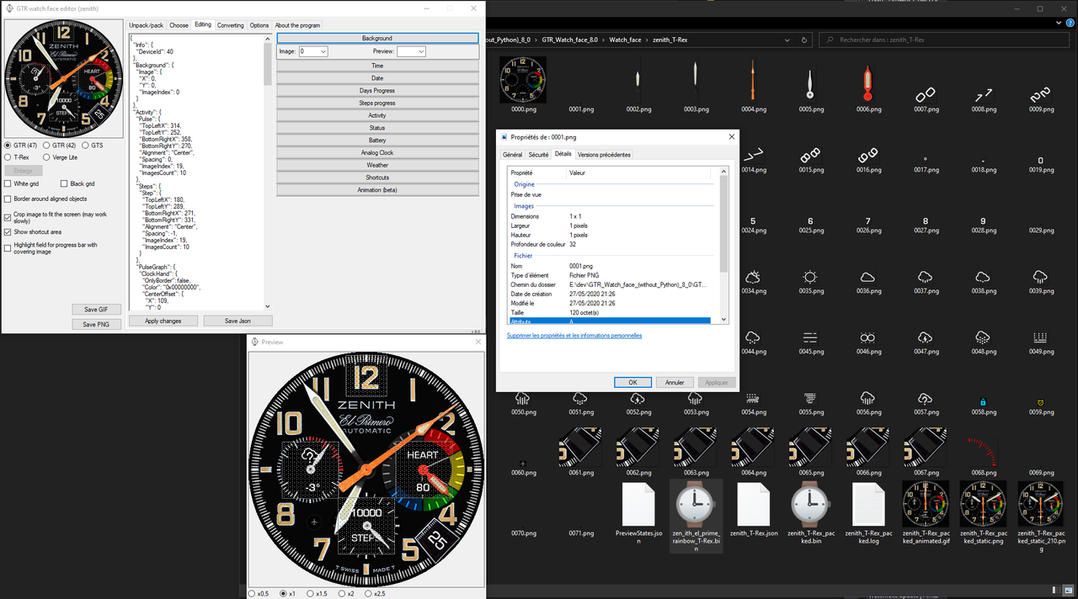Viewport: 1078px width, 599px height.
Task: Select the 0058.png lock icon file
Action: 983,402
